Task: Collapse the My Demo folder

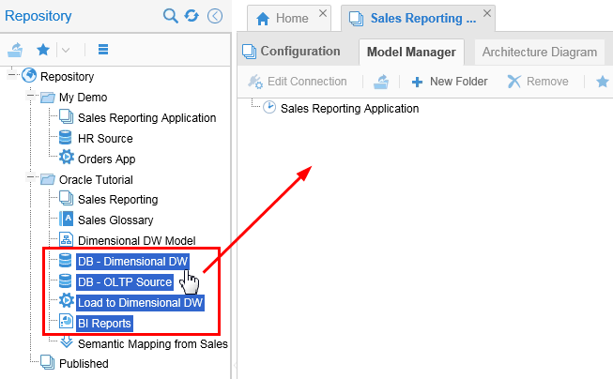Action: (x=30, y=95)
